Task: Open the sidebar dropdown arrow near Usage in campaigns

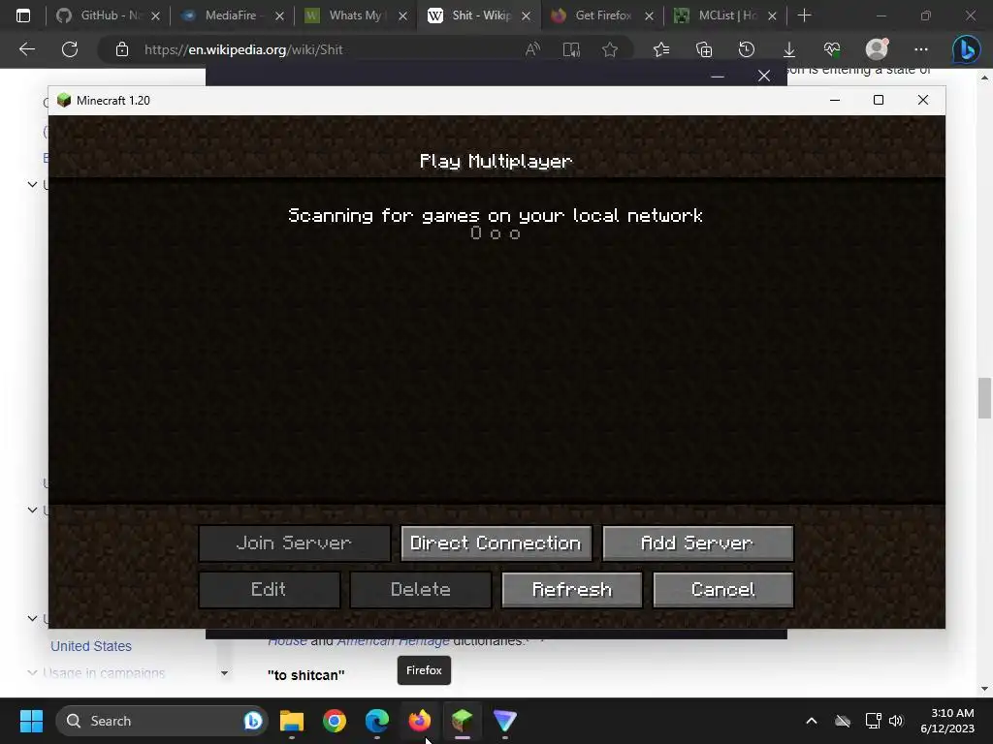Action: point(224,673)
